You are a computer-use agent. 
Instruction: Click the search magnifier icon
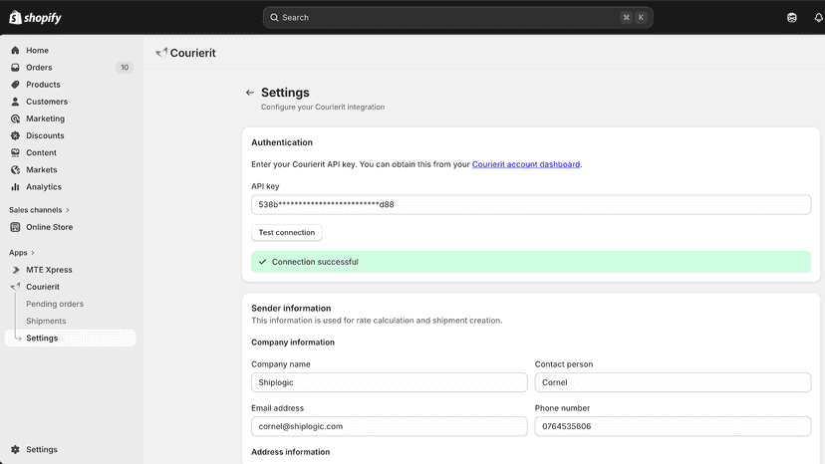274,17
